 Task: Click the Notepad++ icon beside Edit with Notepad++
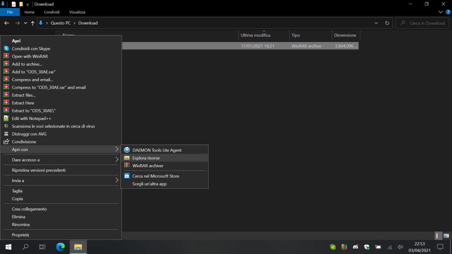[x=6, y=118]
